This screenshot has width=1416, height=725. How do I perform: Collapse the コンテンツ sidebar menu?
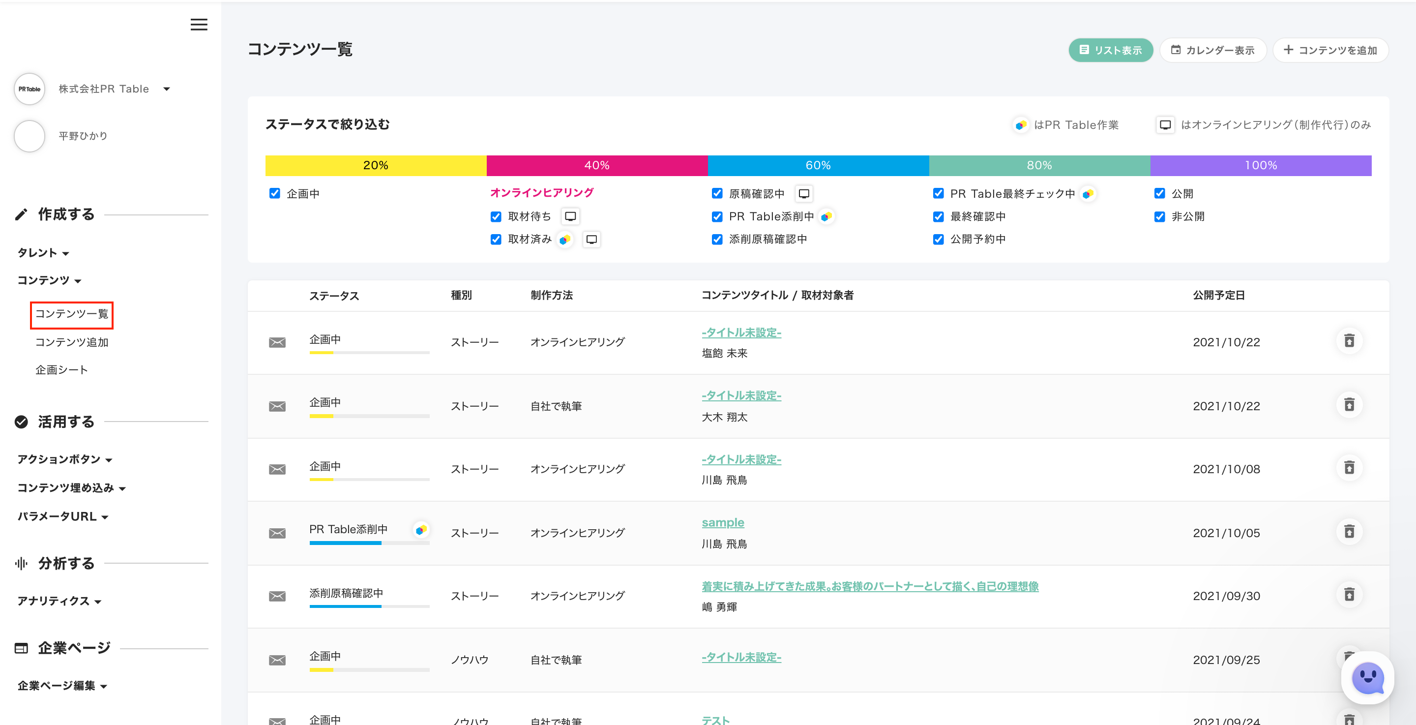click(49, 280)
